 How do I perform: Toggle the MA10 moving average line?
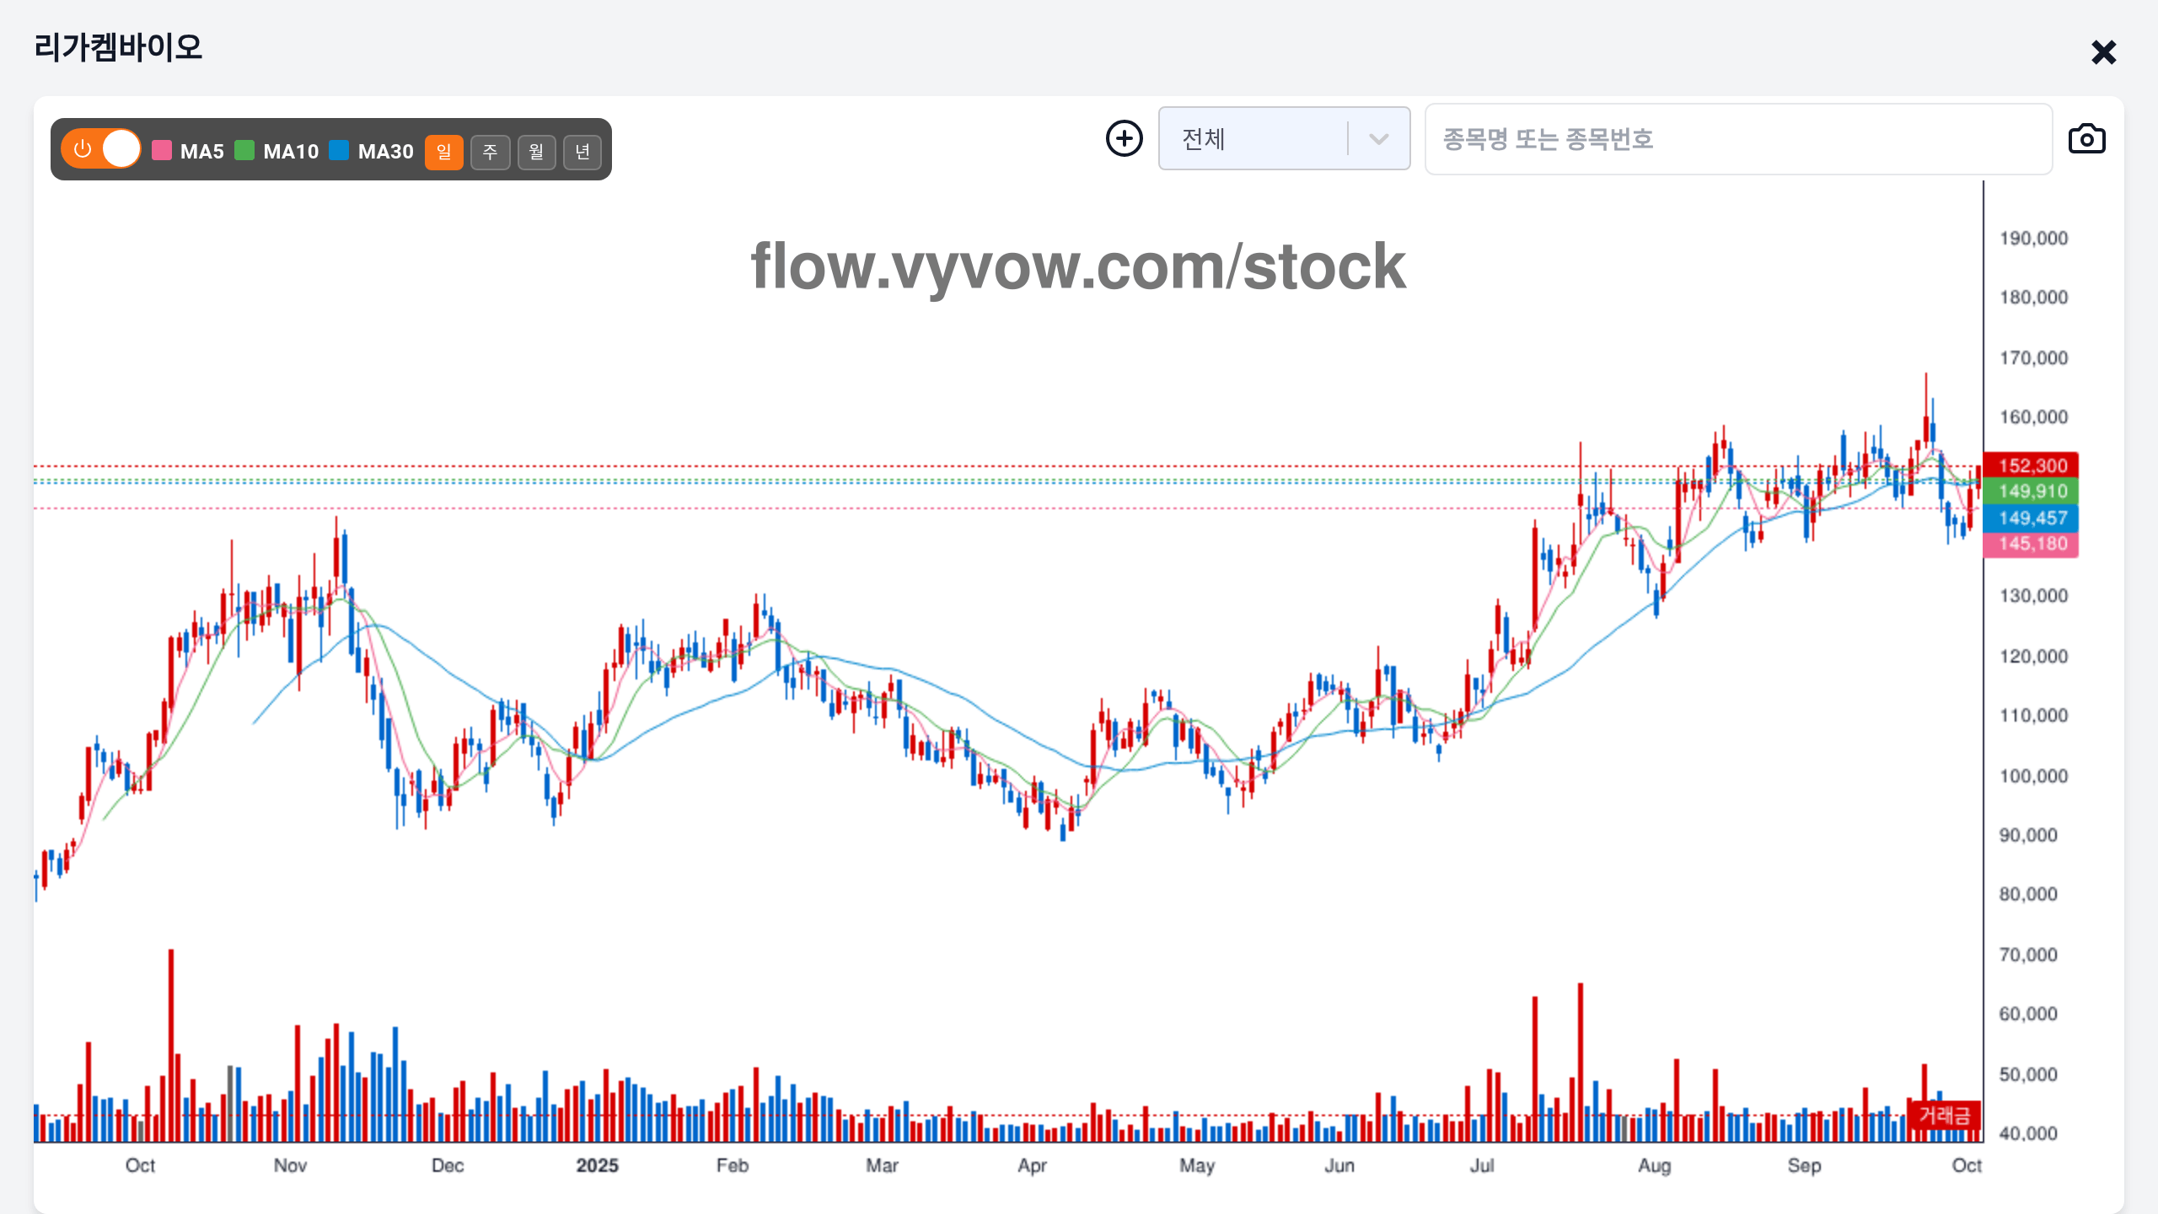click(290, 152)
